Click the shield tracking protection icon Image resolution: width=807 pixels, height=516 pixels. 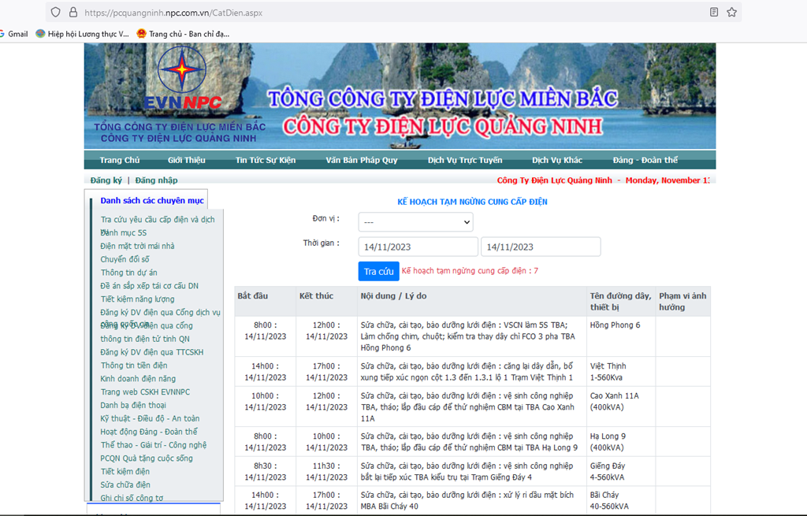tap(56, 13)
